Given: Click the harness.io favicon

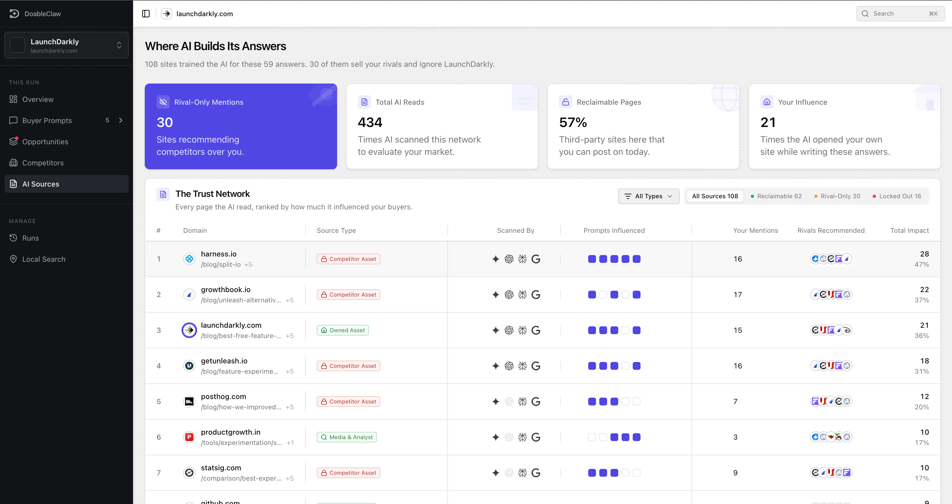Looking at the screenshot, I should [189, 259].
